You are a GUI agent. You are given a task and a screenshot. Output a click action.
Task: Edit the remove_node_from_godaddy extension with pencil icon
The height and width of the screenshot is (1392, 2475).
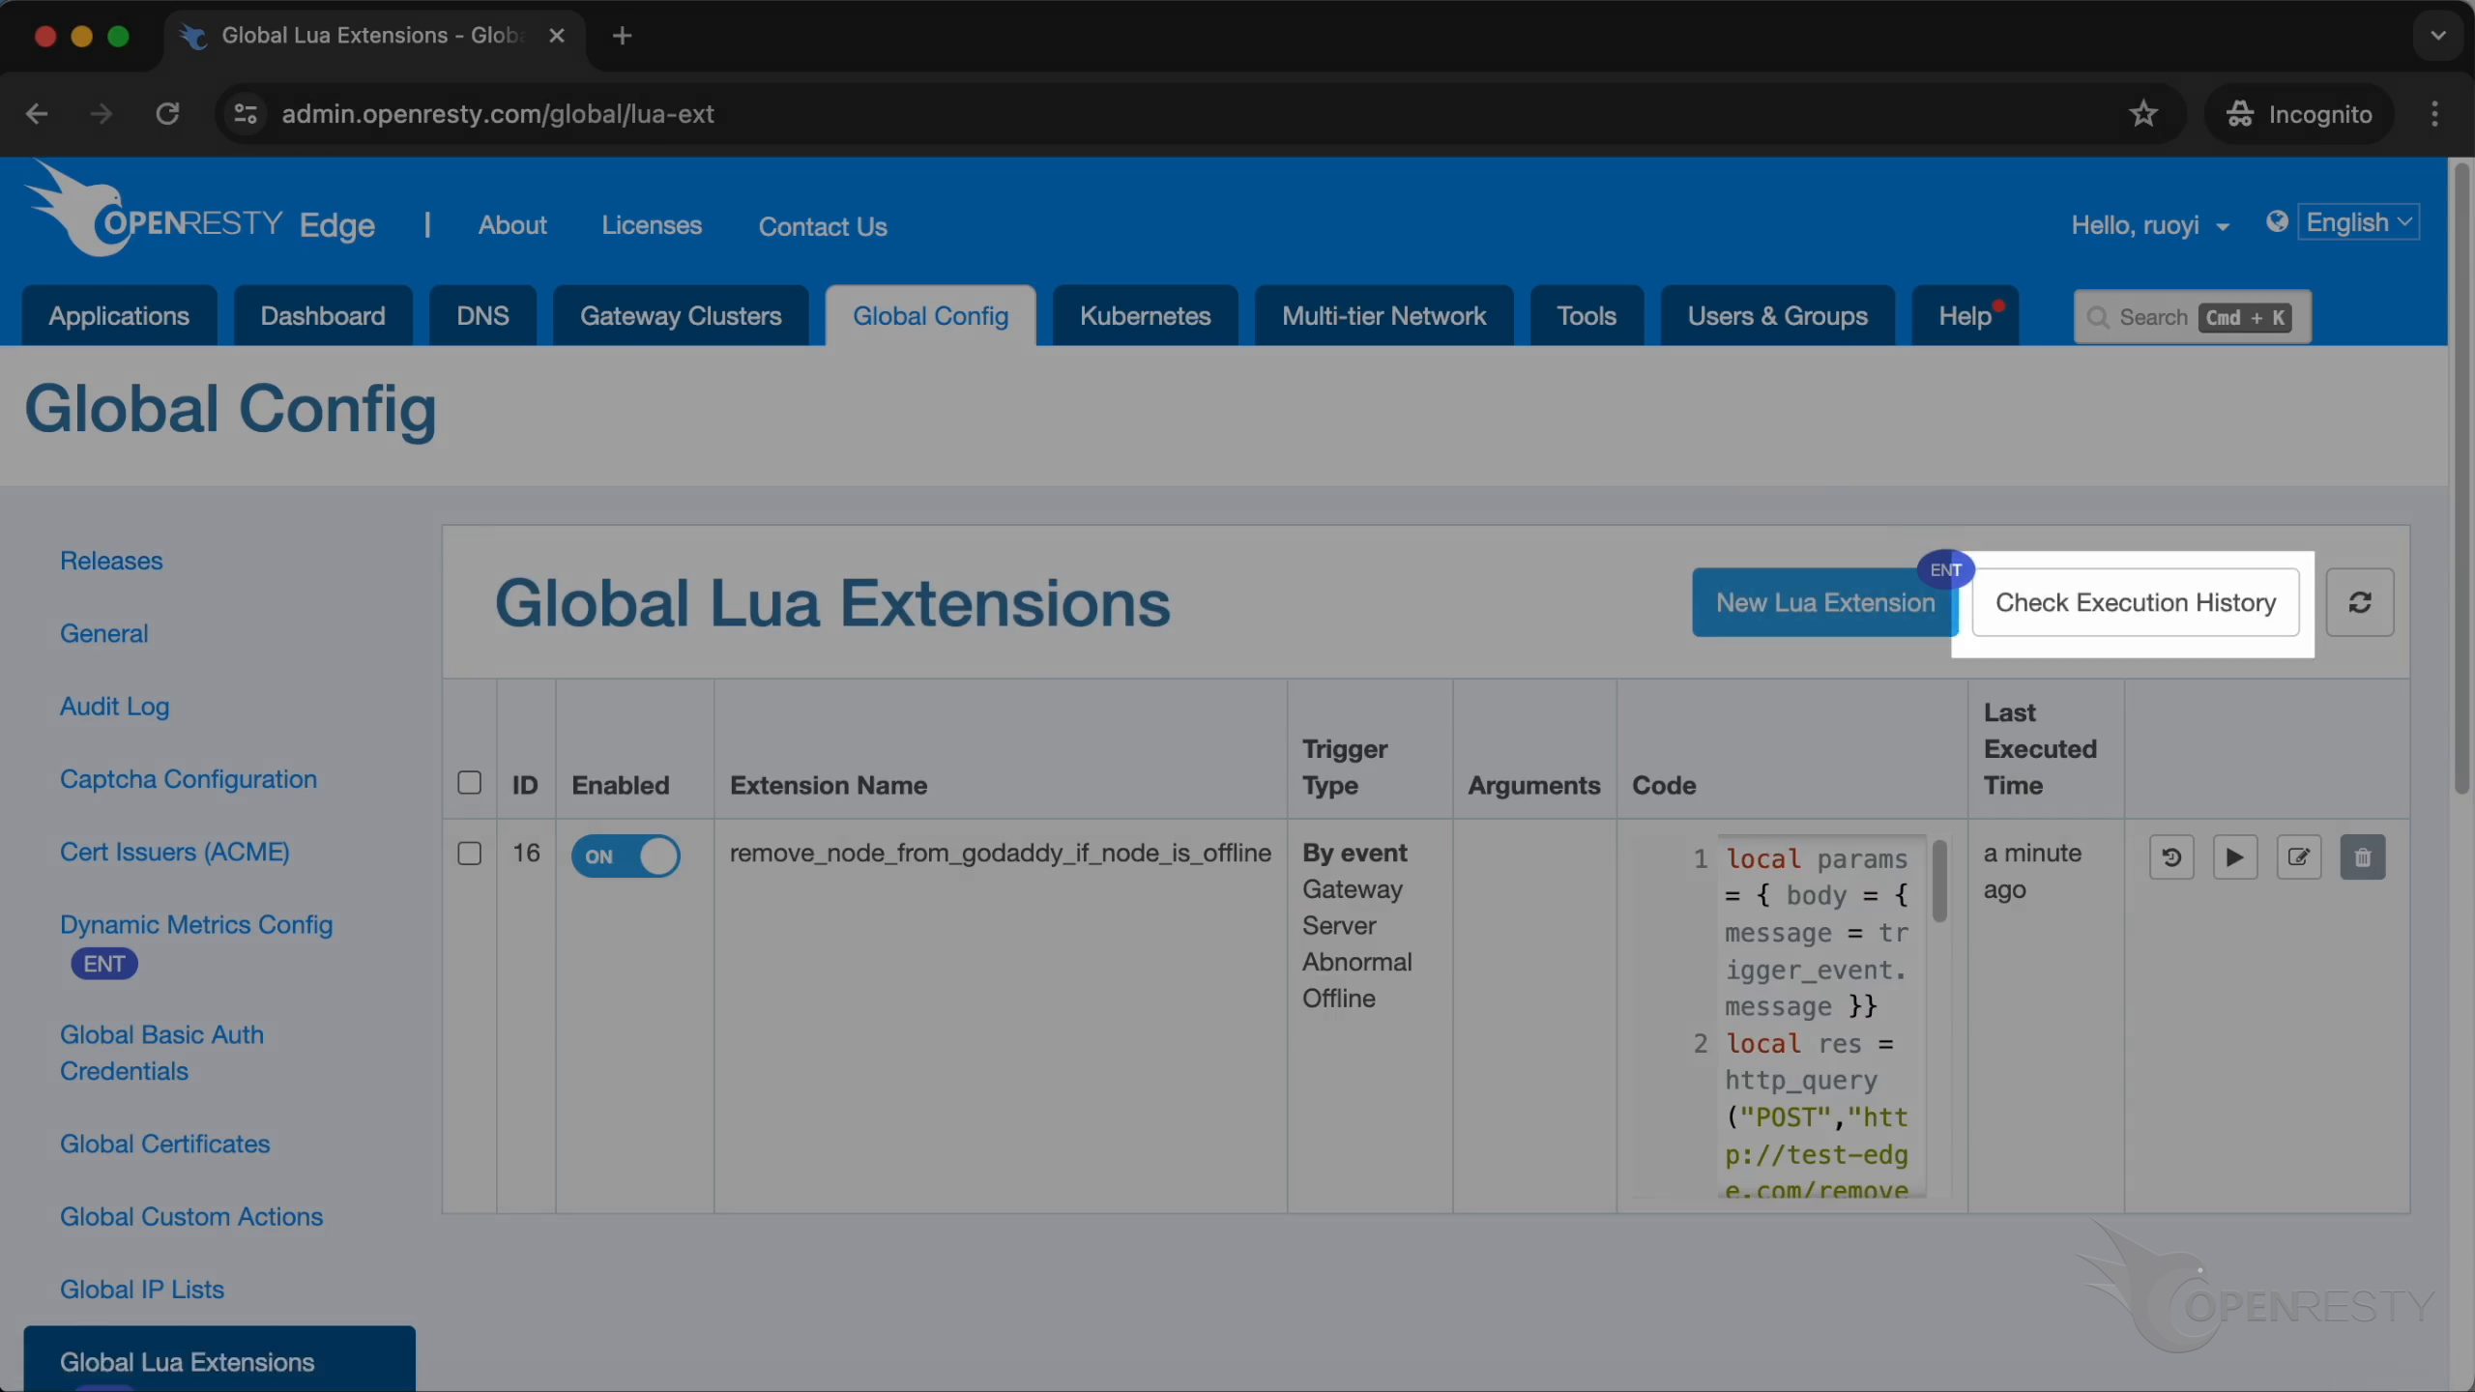pos(2299,856)
